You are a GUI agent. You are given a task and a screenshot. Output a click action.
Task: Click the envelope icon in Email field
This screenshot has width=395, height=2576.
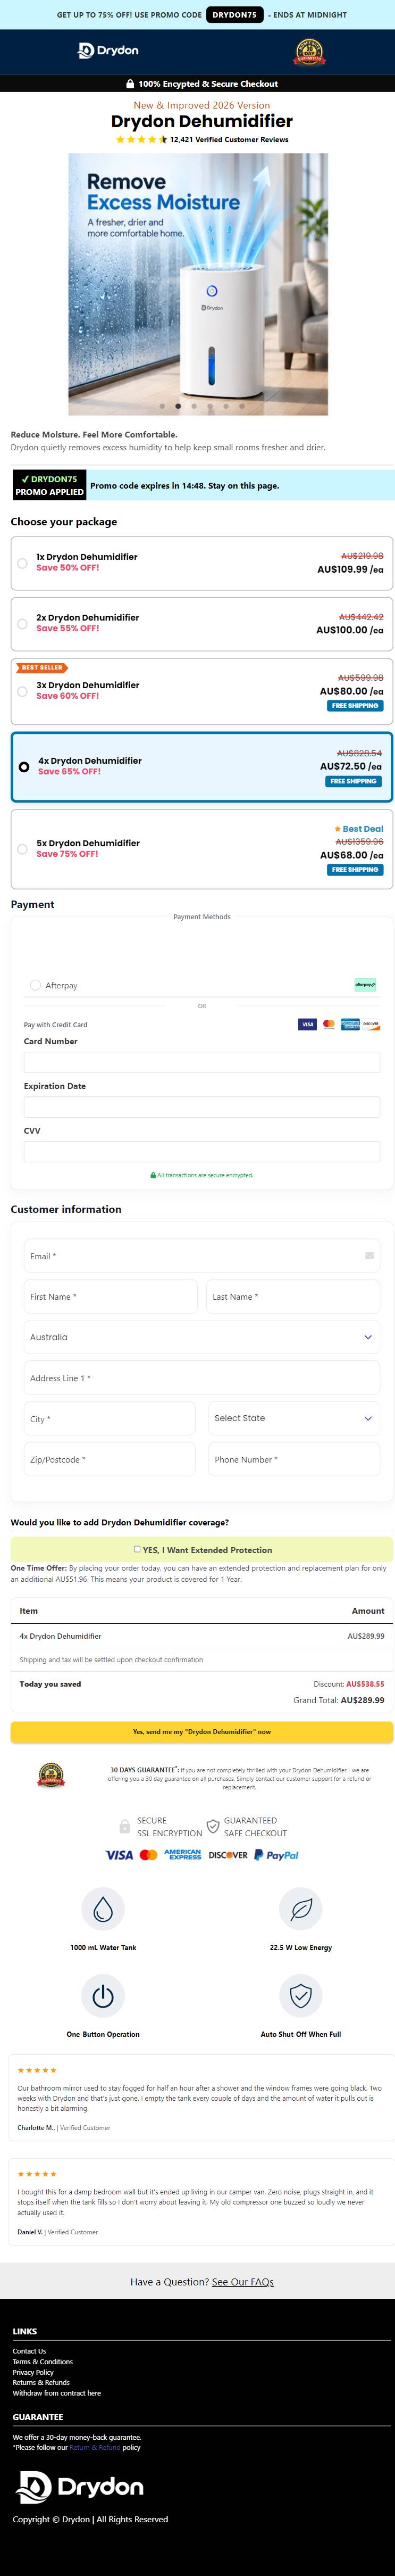[369, 1256]
